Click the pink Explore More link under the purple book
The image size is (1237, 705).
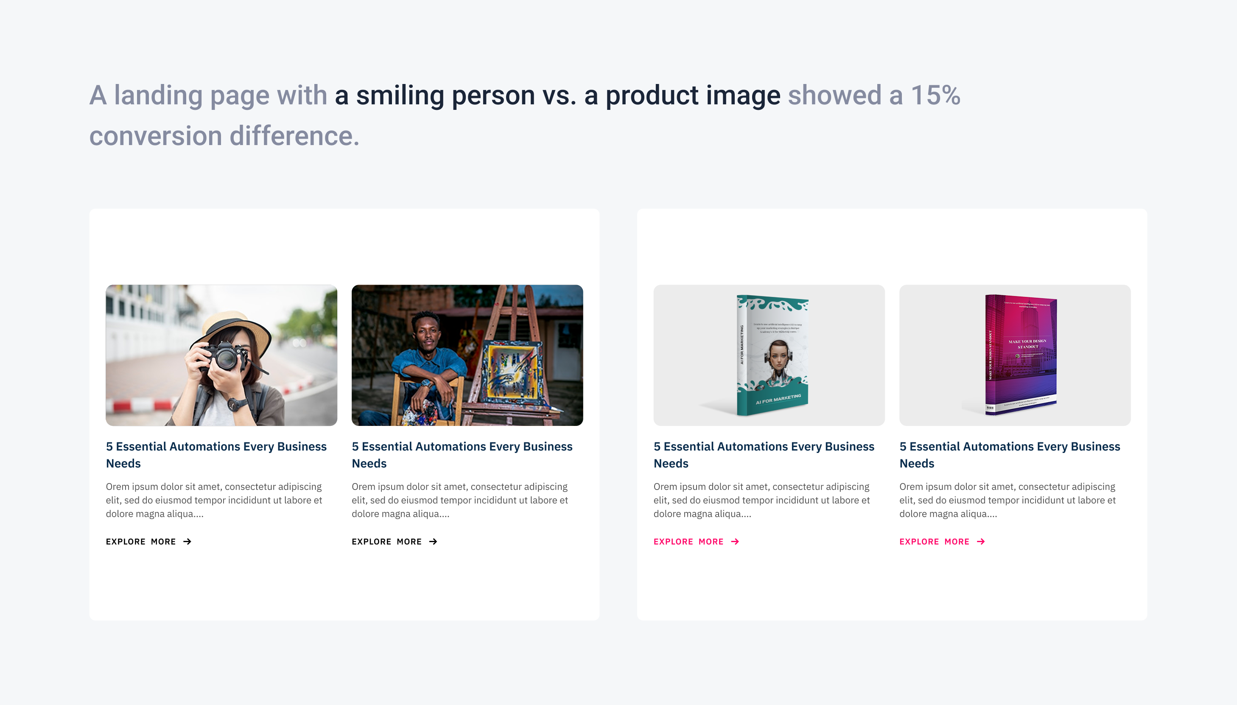934,541
